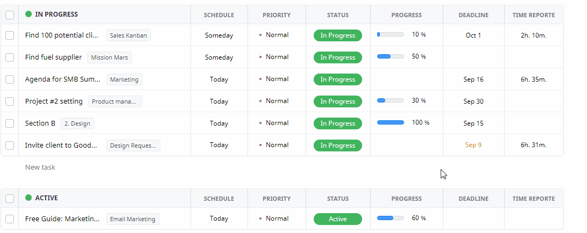Click the green dot beside IN PROGRESS header
This screenshot has width=587, height=233.
(29, 14)
